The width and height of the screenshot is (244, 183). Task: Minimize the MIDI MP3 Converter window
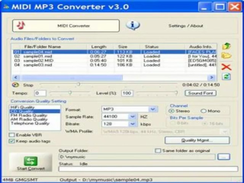[x=205, y=7]
